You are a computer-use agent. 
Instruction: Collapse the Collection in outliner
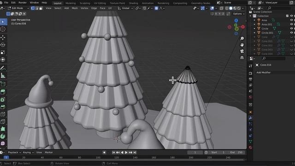(x=250, y=16)
